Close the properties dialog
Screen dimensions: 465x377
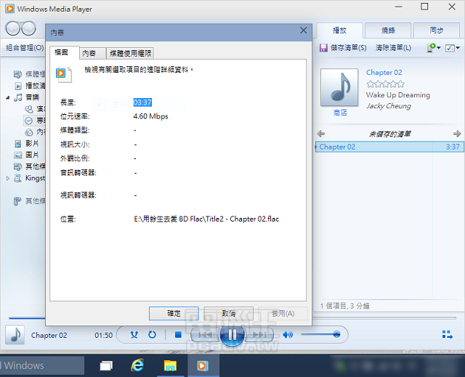303,31
